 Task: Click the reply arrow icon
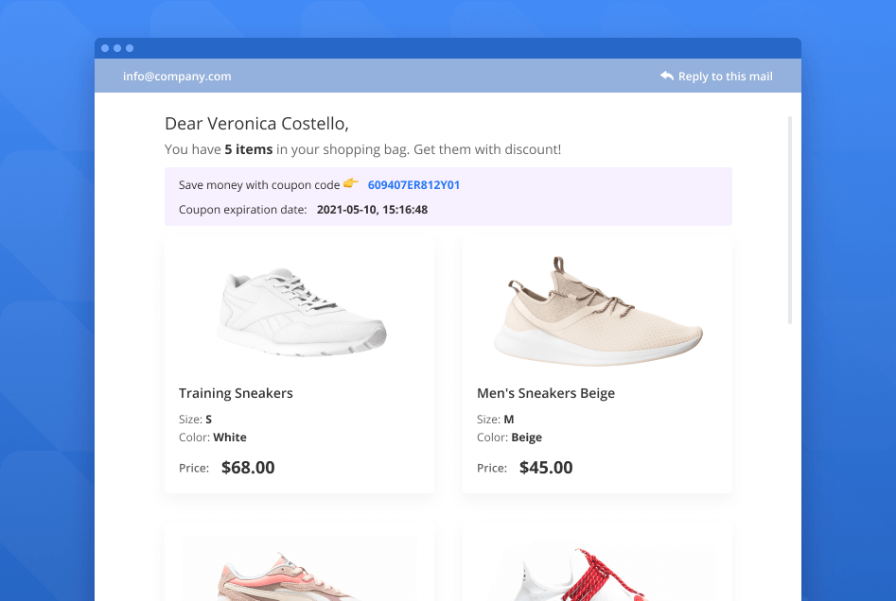pyautogui.click(x=667, y=76)
